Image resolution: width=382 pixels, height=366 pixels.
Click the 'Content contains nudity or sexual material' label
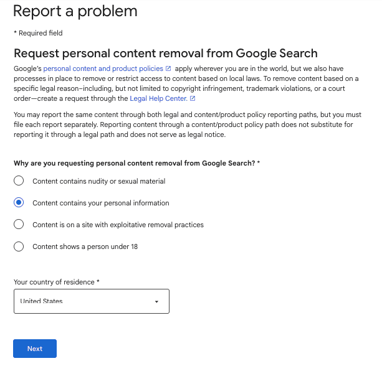point(98,181)
